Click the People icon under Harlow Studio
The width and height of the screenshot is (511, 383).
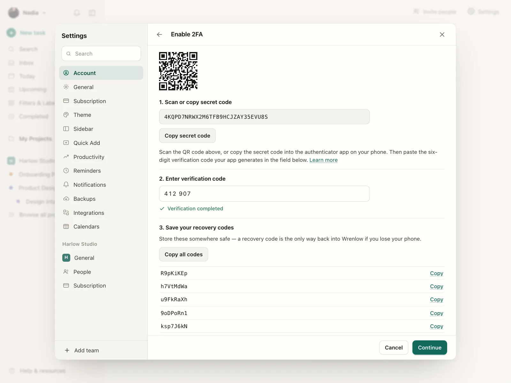point(66,272)
